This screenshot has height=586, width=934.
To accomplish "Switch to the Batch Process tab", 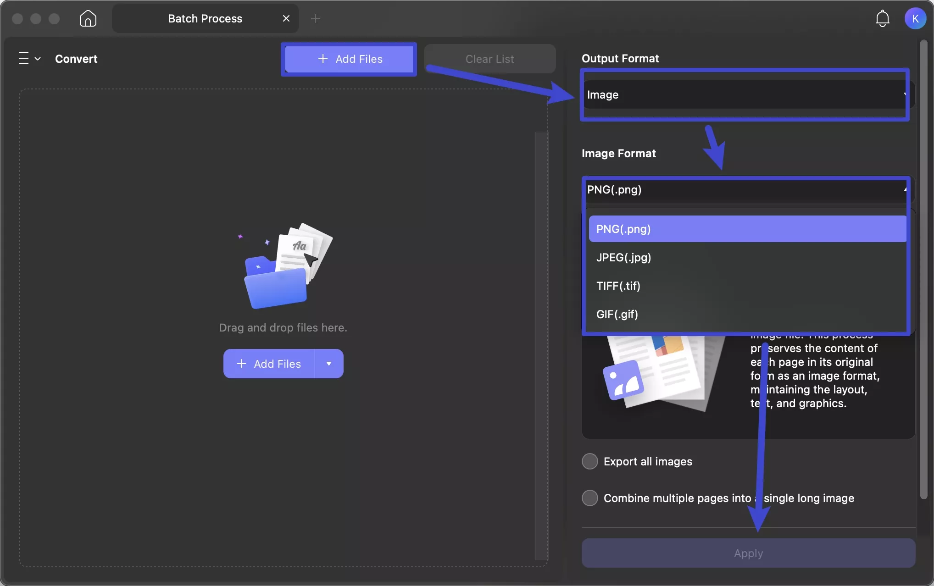I will tap(205, 18).
